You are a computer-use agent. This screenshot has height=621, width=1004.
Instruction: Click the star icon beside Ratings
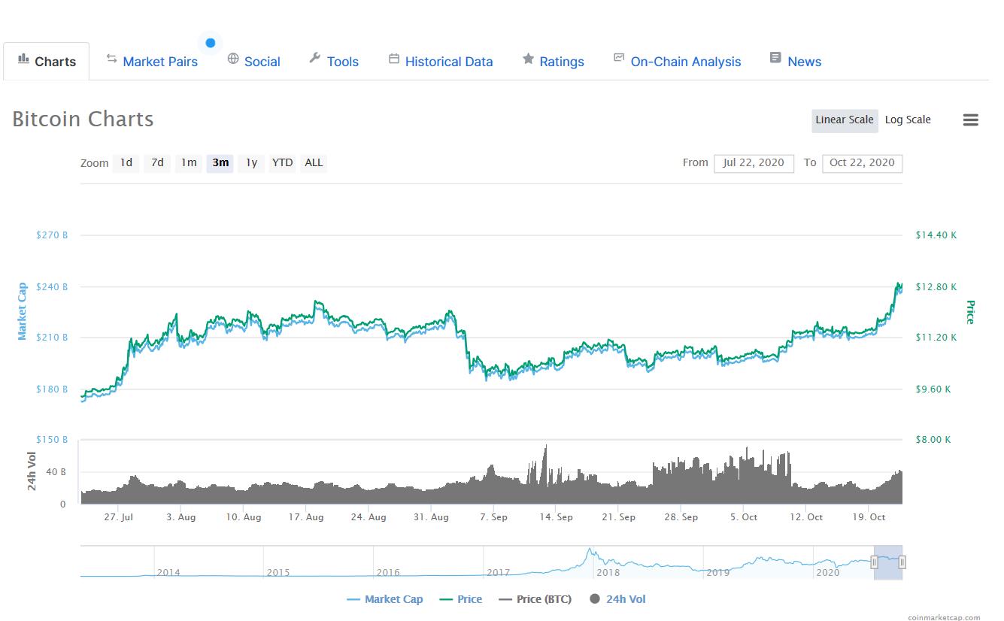click(x=529, y=59)
